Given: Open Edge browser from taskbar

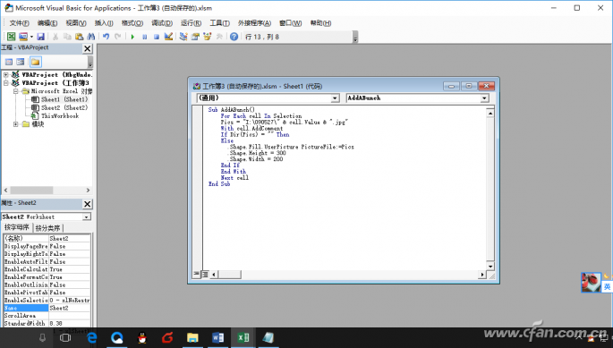Looking at the screenshot, I should pos(92,337).
